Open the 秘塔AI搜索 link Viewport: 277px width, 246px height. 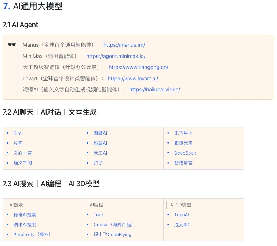click(25, 215)
